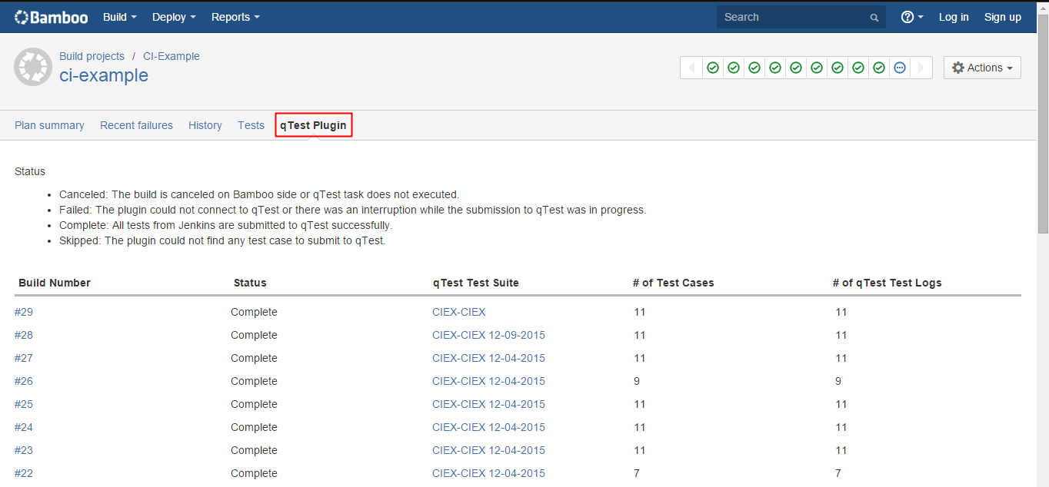This screenshot has width=1049, height=487.
Task: Open the help question mark menu
Action: pos(911,17)
